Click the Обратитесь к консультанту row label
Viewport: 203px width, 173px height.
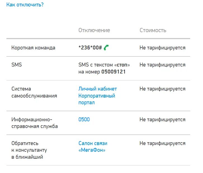point(29,150)
